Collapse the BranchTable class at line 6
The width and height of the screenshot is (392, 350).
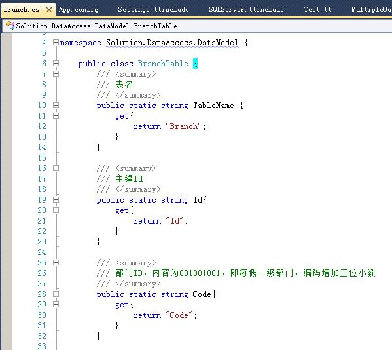click(x=56, y=64)
